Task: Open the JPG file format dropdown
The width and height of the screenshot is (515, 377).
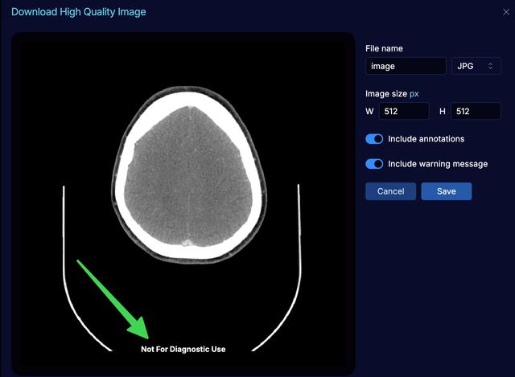Action: [476, 67]
